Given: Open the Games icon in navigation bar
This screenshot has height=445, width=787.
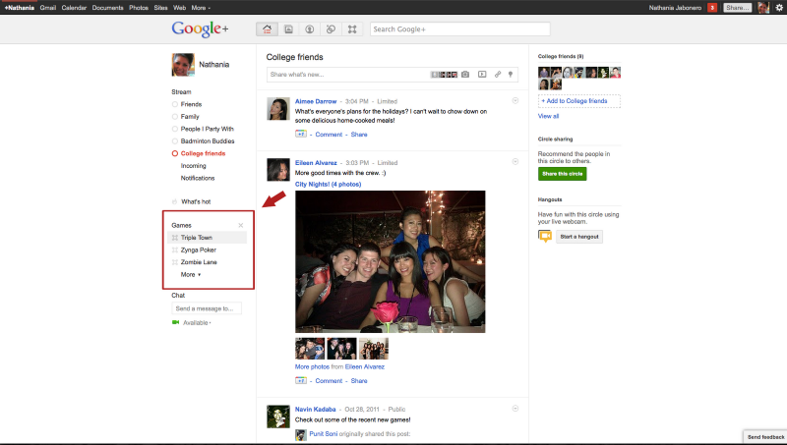Looking at the screenshot, I should (353, 29).
